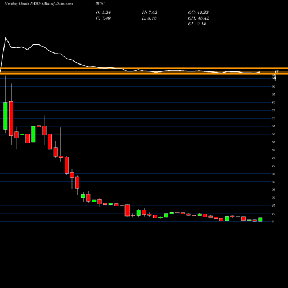The width and height of the screenshot is (288, 288).
Task: Click the 'OH: 45.42' value
Action: point(199,18)
